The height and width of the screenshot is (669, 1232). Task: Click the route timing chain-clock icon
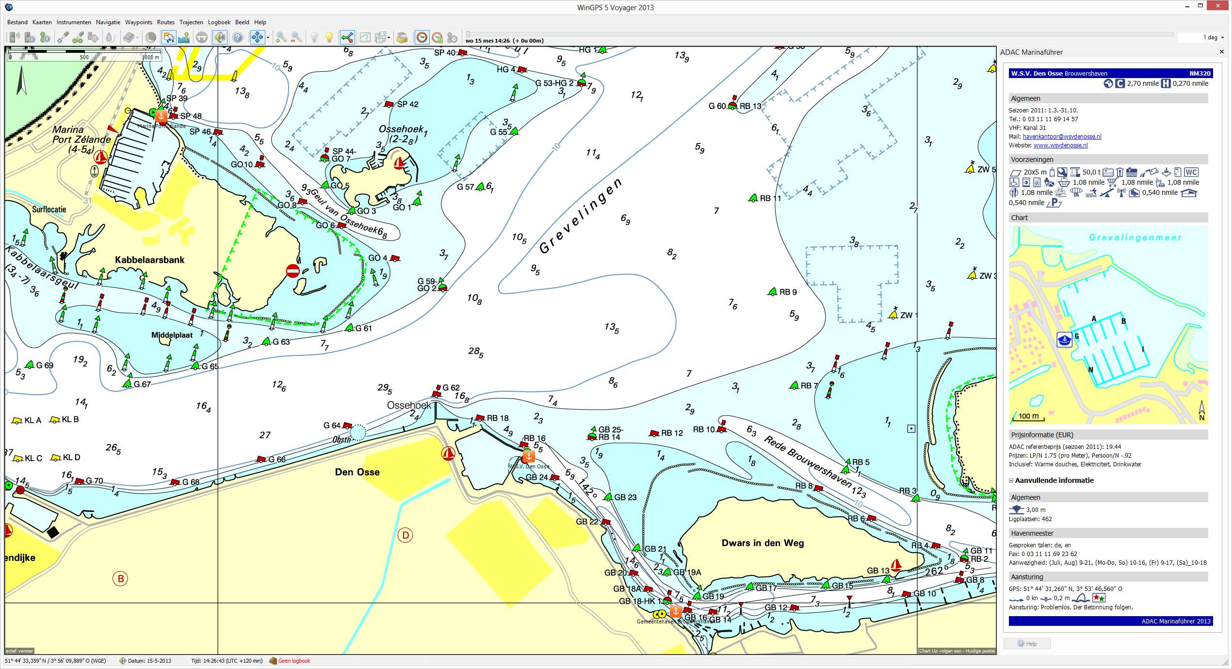click(x=453, y=37)
